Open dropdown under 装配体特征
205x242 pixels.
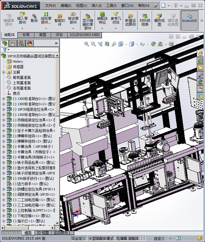[x=102, y=28]
